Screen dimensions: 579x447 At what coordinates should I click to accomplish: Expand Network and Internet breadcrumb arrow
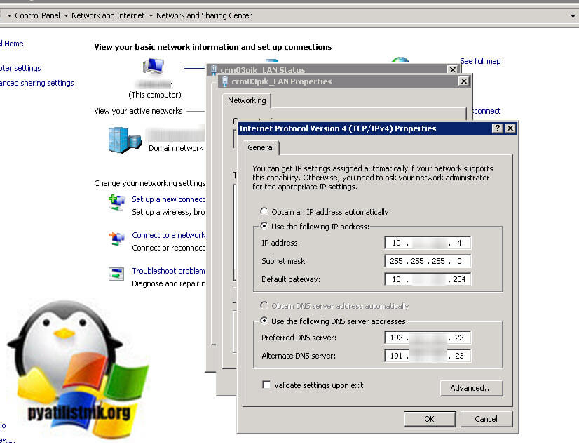pyautogui.click(x=151, y=15)
